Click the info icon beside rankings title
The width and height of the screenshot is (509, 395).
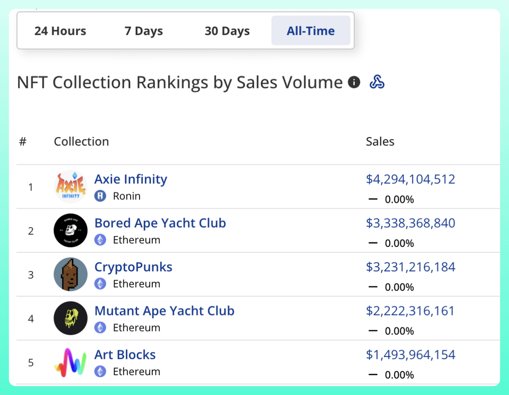pos(354,82)
